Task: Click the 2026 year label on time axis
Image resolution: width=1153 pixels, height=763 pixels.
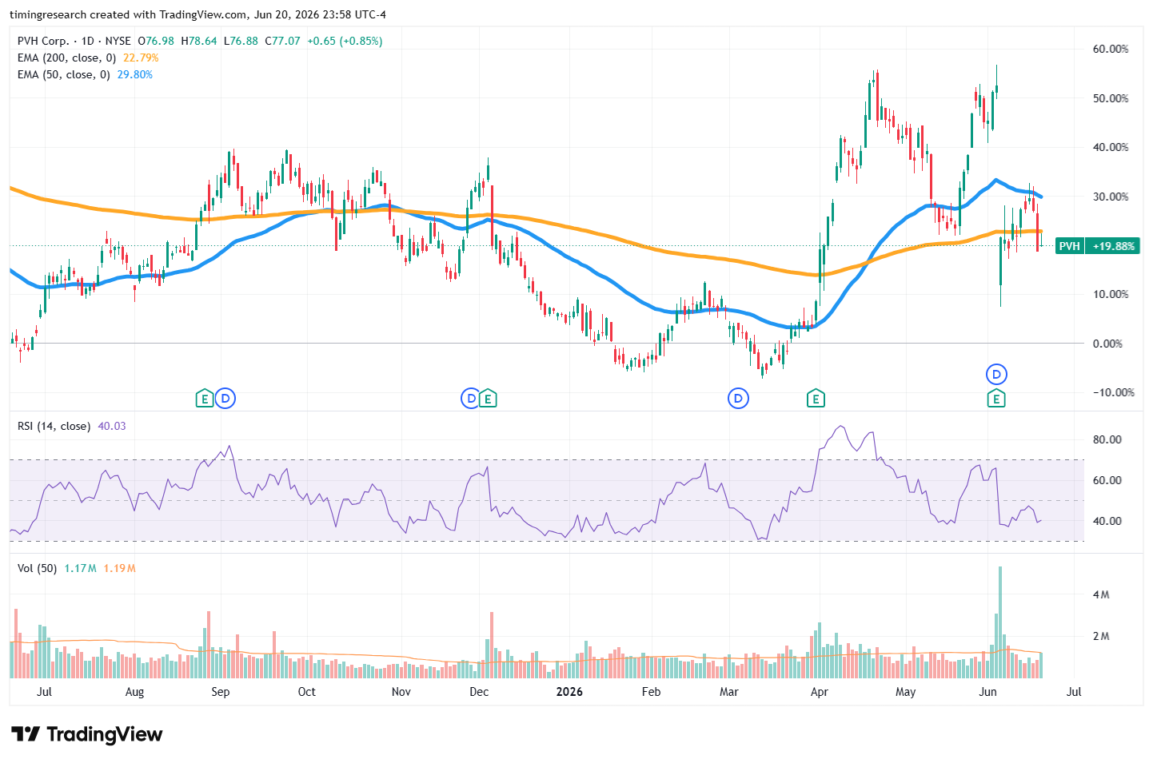Action: click(569, 692)
